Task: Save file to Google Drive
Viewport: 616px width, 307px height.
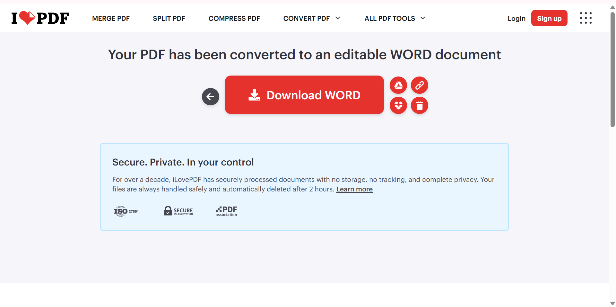Action: click(x=398, y=85)
